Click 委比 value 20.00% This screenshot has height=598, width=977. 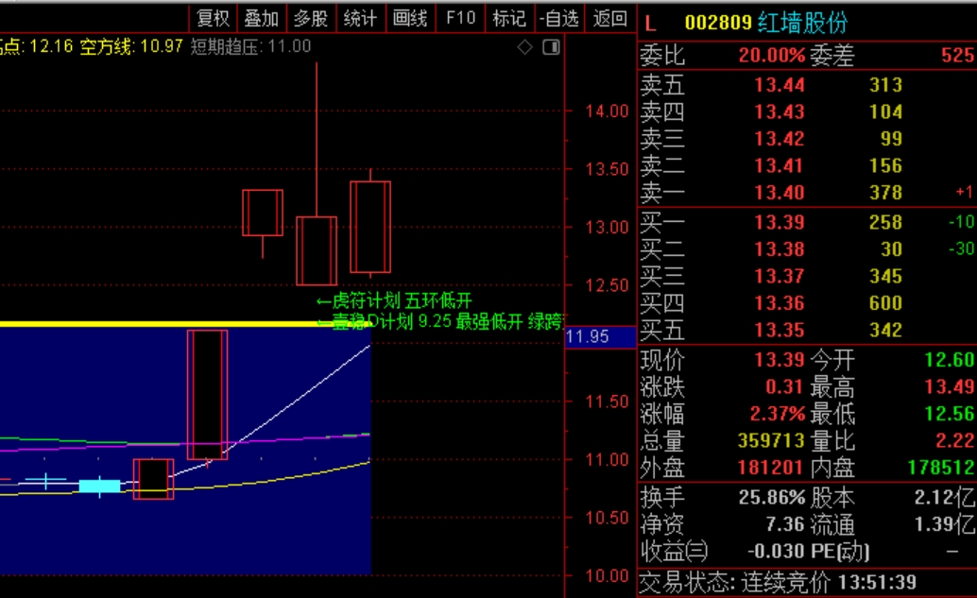[x=771, y=56]
